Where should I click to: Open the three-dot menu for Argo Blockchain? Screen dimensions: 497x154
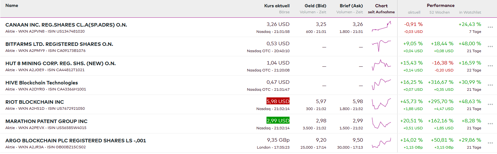click(x=490, y=143)
